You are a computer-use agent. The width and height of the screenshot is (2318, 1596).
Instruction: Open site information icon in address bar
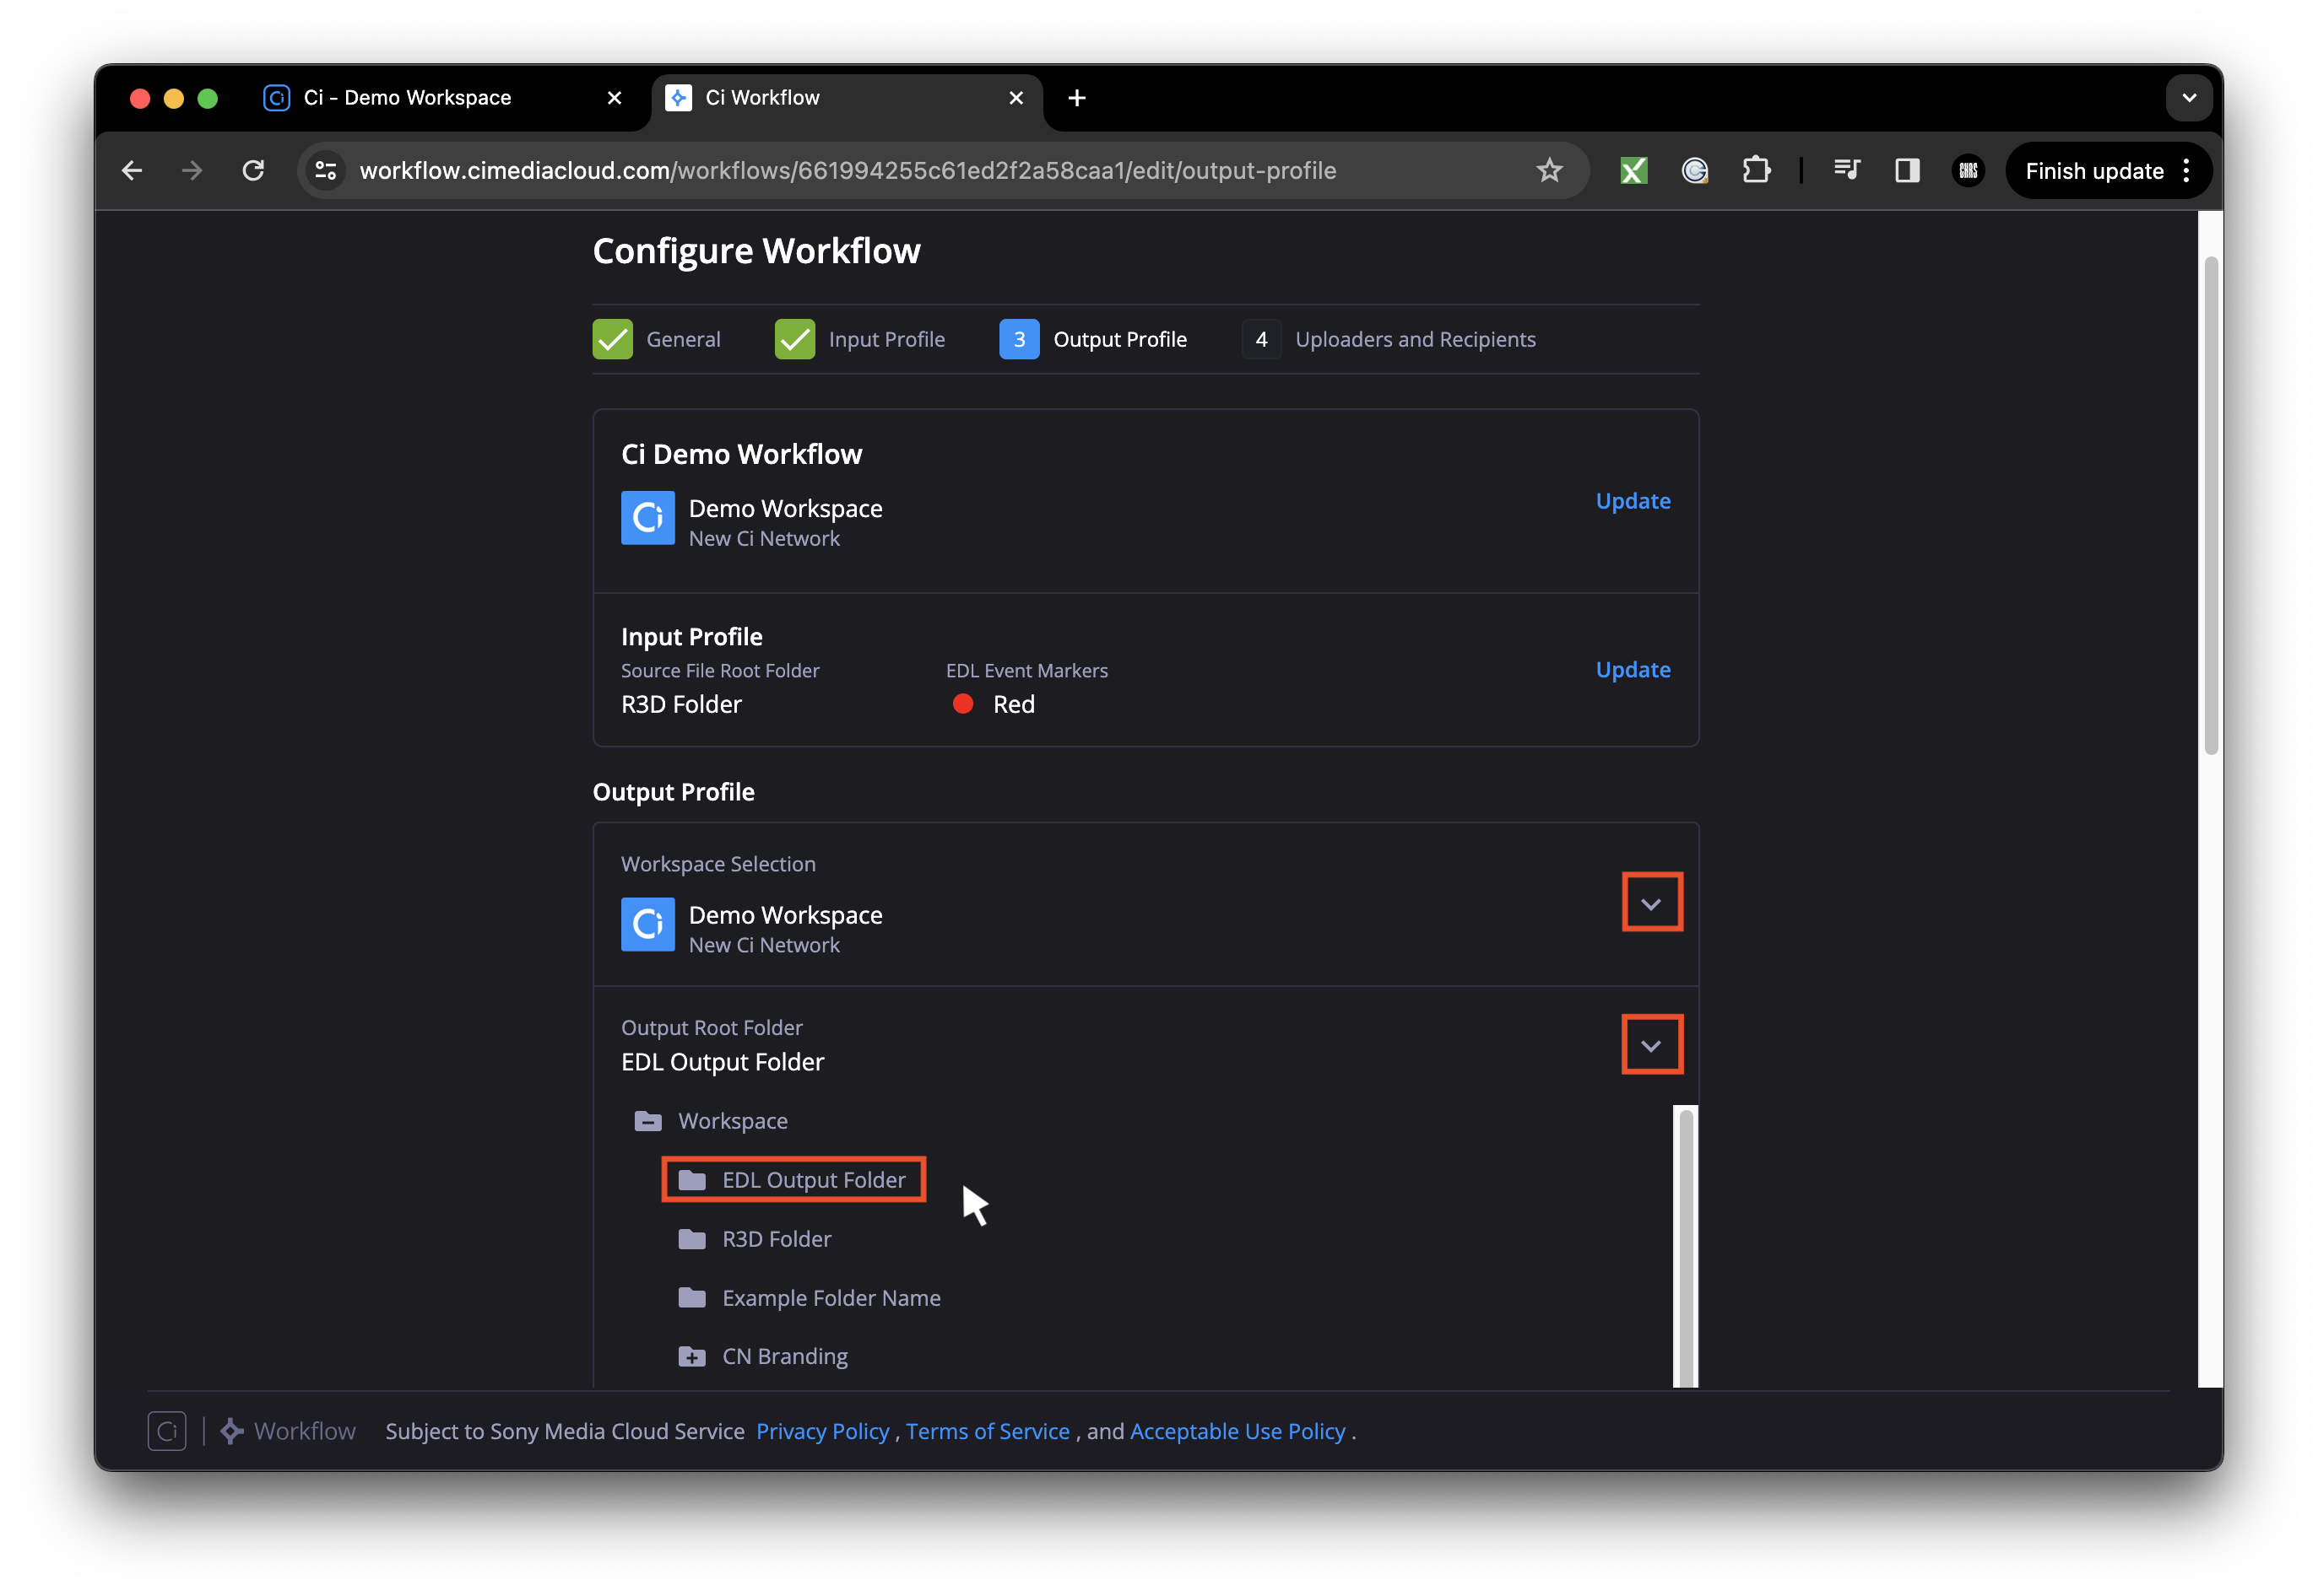point(326,171)
